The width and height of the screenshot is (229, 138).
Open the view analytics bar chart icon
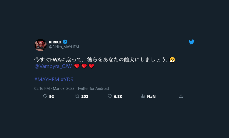pos(143,96)
